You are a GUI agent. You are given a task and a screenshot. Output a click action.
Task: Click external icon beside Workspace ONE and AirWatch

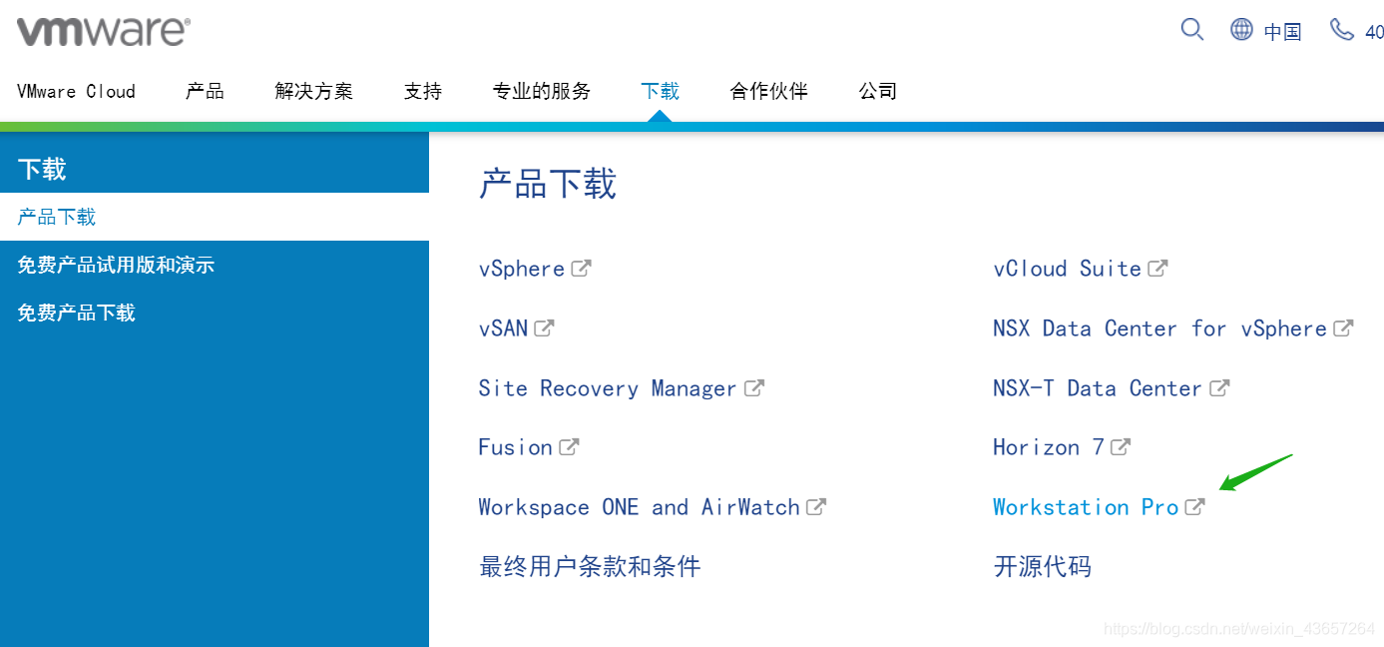(816, 506)
